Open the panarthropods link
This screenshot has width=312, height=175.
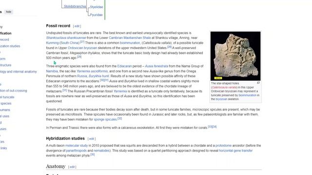(x=76, y=151)
